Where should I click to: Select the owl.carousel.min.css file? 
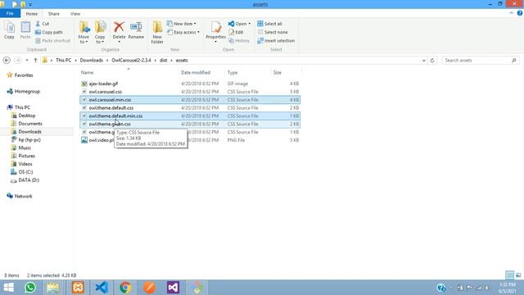click(x=190, y=100)
